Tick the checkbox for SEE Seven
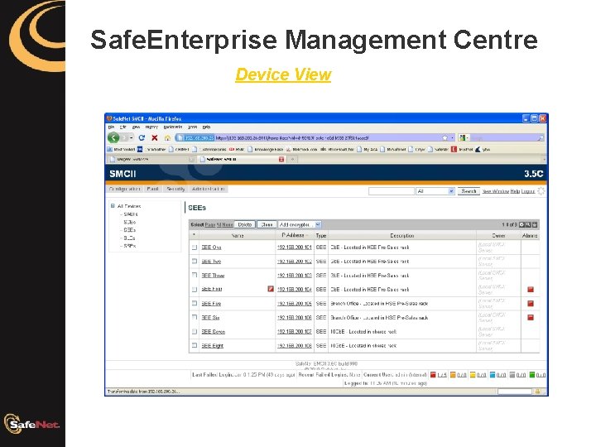Viewport: 596px width, 447px height. [195, 331]
